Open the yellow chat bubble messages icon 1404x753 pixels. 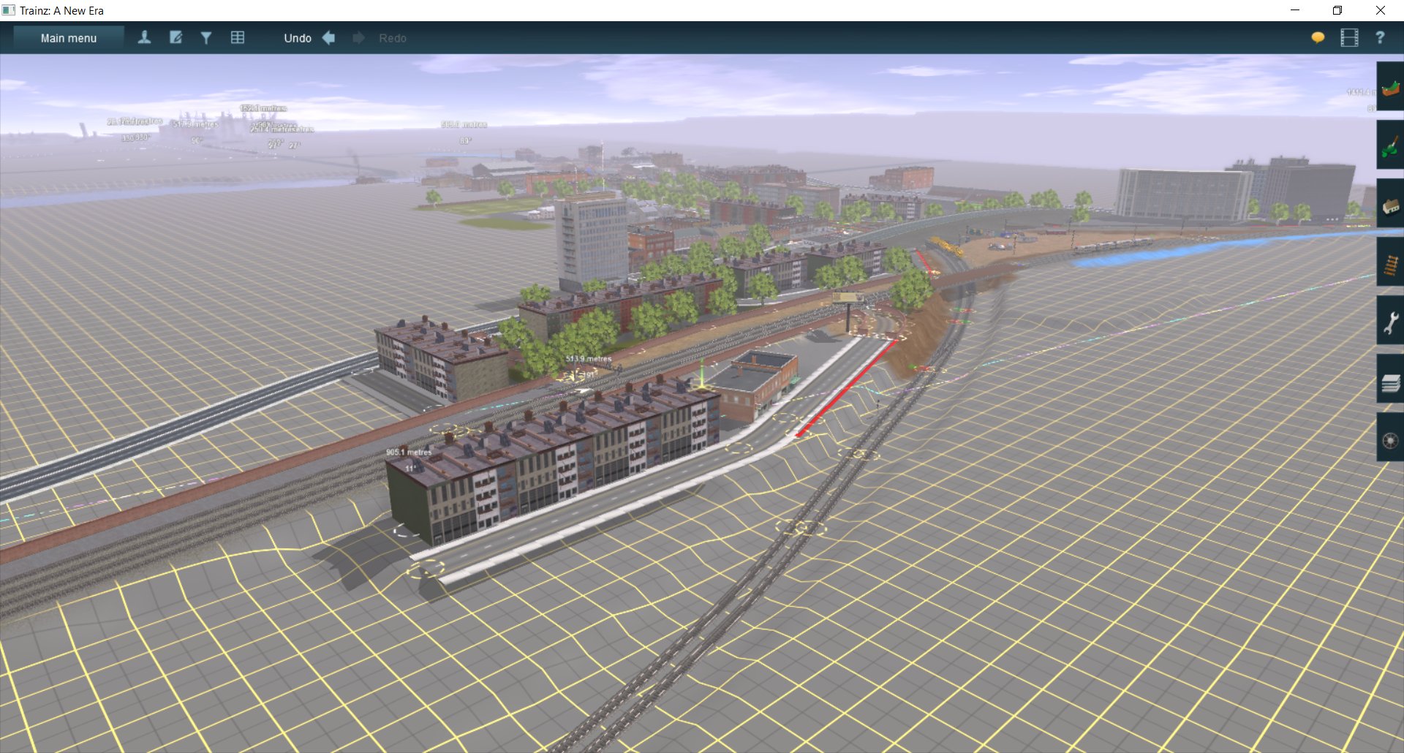[x=1318, y=37]
